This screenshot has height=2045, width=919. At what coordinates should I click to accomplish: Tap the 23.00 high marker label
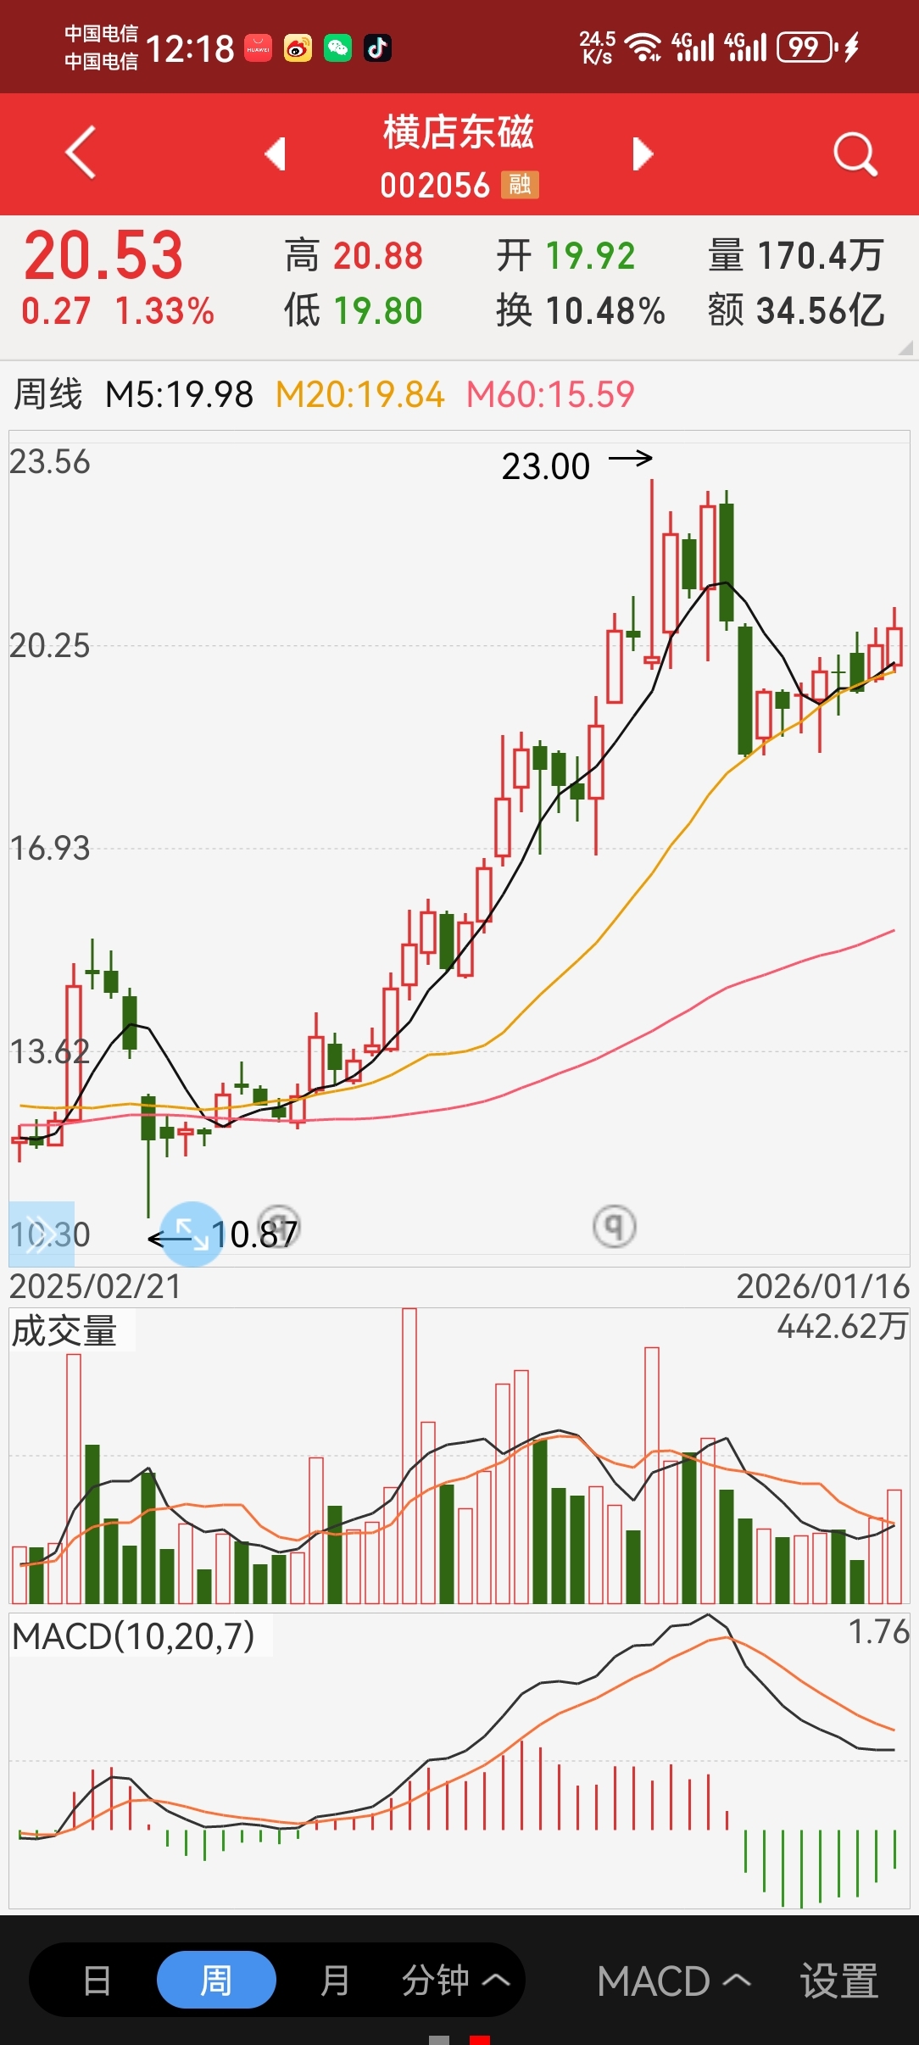pos(546,466)
